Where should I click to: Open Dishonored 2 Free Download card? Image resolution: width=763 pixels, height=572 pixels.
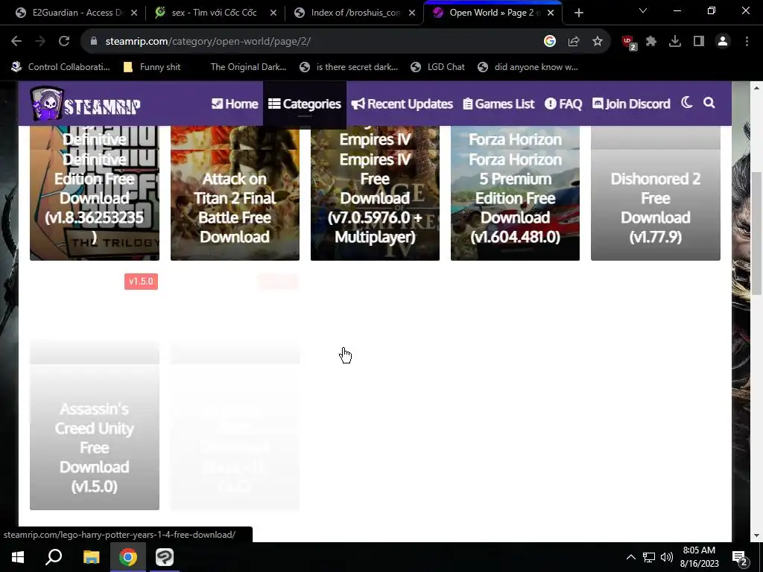coord(656,193)
